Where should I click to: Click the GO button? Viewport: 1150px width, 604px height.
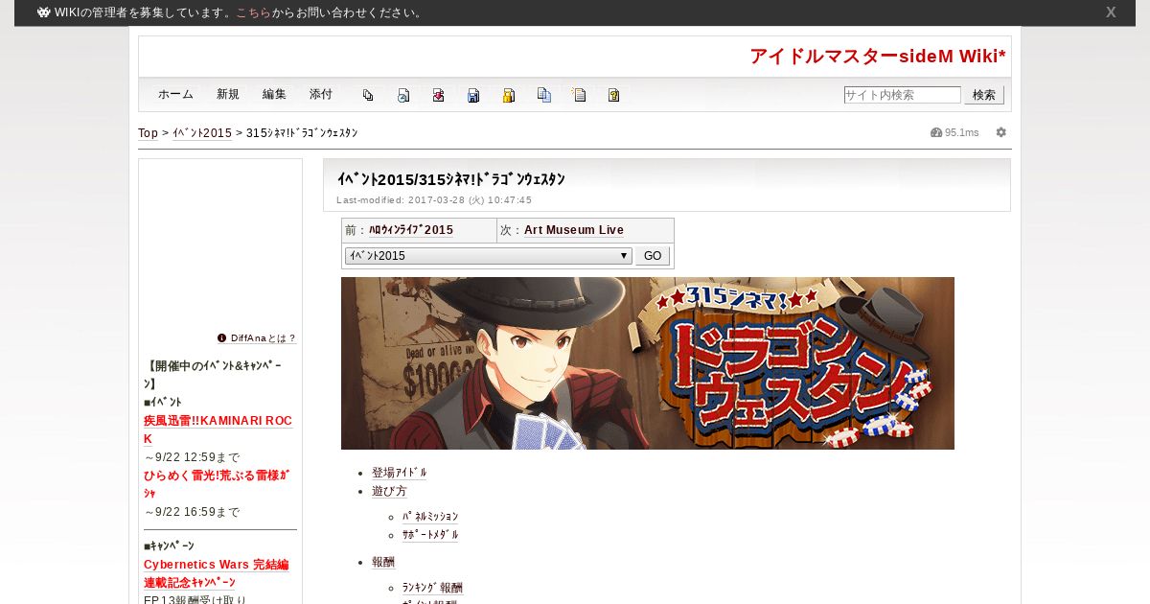653,256
